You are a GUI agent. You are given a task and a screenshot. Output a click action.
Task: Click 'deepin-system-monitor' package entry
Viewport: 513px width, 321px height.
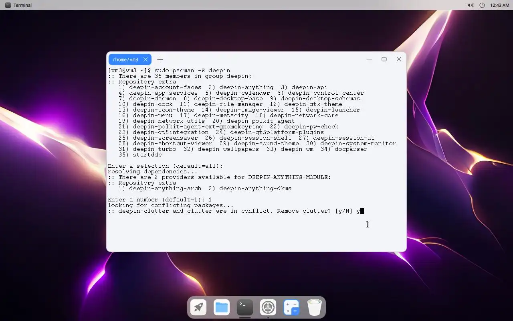(x=358, y=143)
